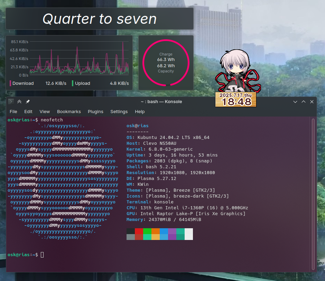
Task: Open the Help menu
Action: click(140, 112)
